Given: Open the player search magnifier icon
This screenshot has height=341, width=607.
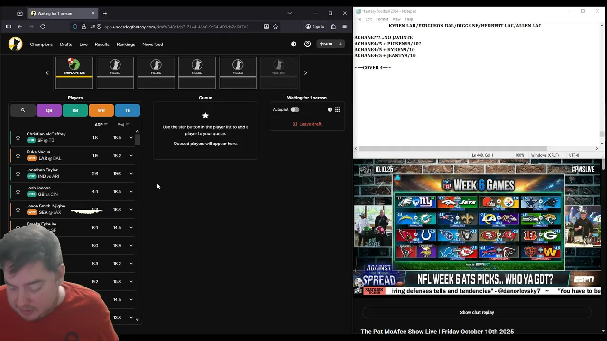Looking at the screenshot, I should coord(23,110).
